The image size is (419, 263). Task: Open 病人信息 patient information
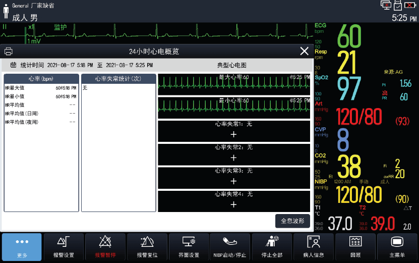pos(314,247)
